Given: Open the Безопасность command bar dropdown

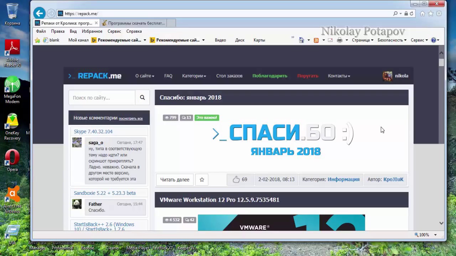Looking at the screenshot, I should 392,40.
